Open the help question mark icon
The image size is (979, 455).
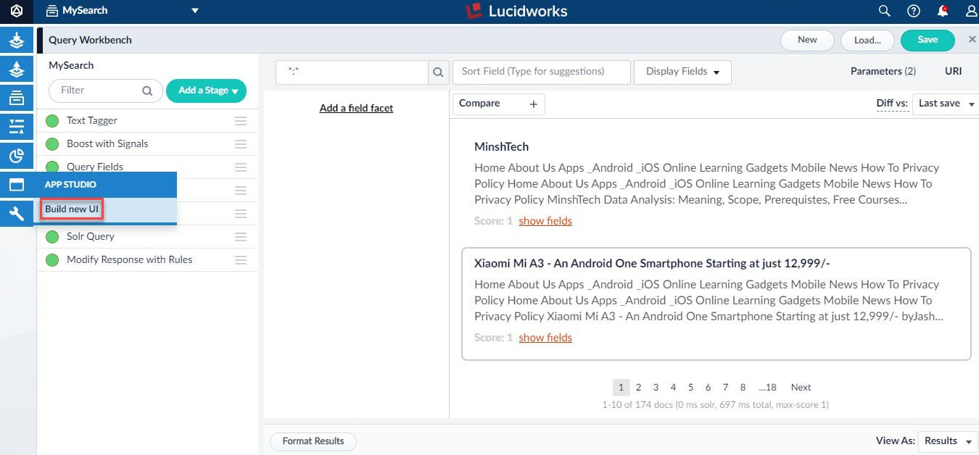point(914,11)
